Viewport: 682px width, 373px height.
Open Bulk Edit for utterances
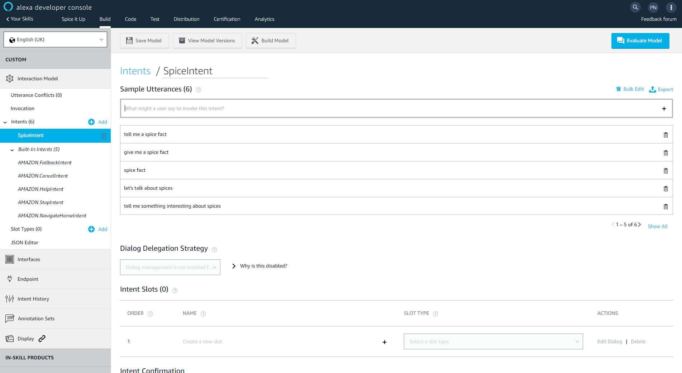(630, 89)
